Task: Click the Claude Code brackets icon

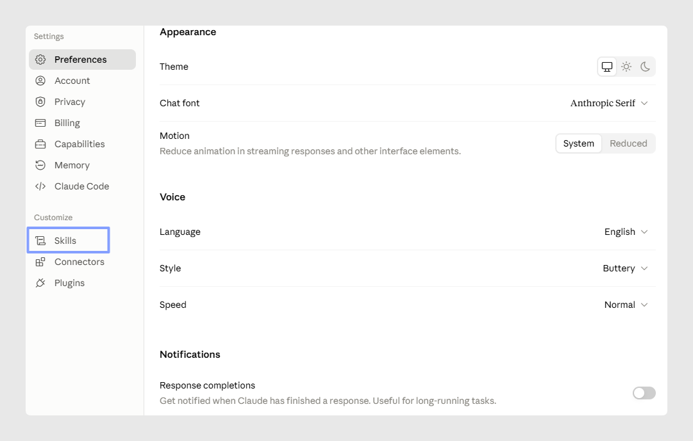Action: (40, 186)
